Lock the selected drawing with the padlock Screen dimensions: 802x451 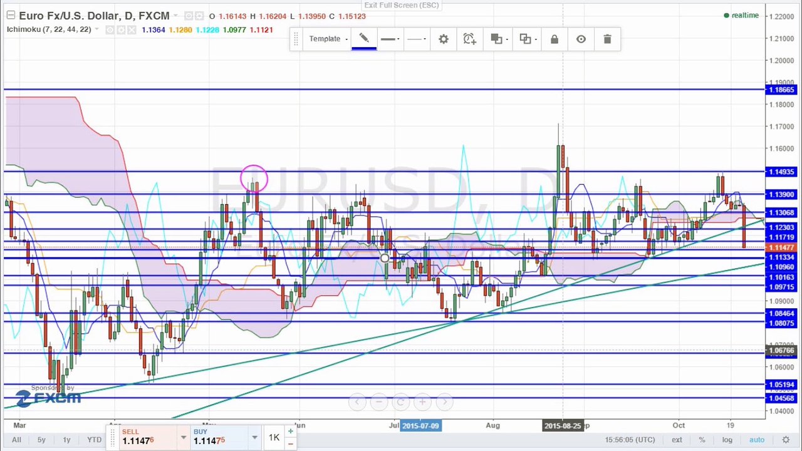[x=555, y=39]
